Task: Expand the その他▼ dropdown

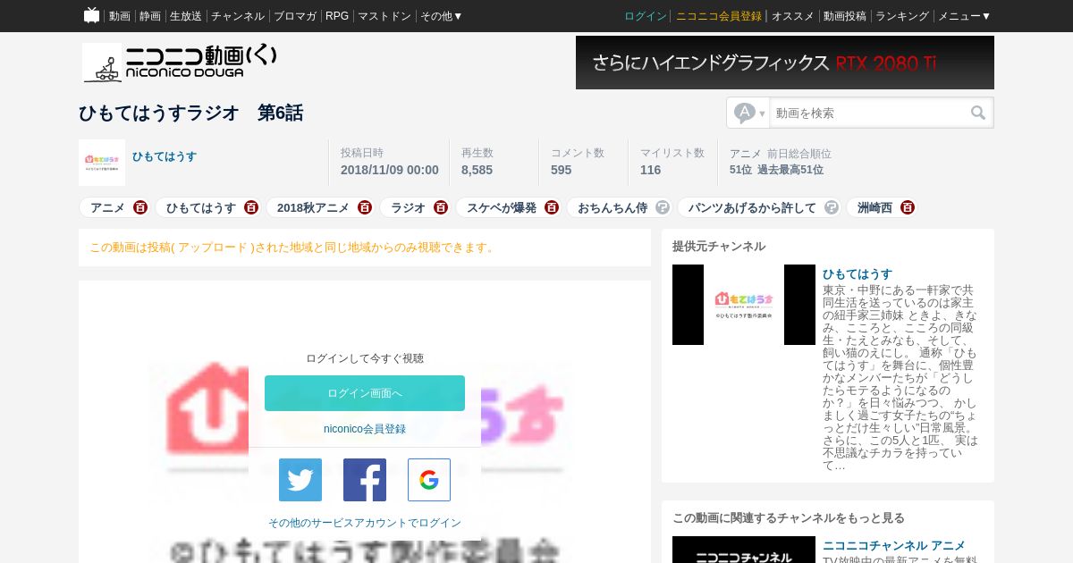Action: [x=442, y=16]
